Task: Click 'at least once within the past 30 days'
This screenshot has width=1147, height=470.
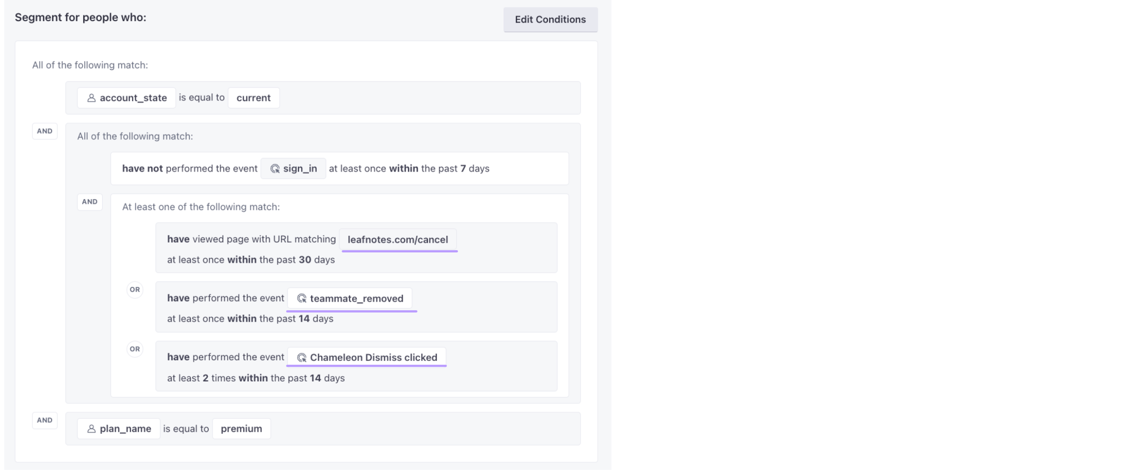Action: 251,260
